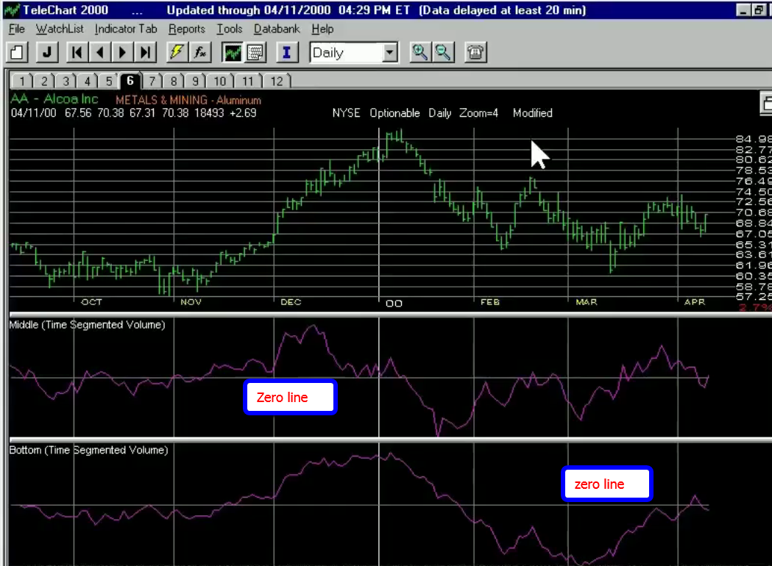Open the Tools menu
This screenshot has height=566, width=772.
coord(230,29)
